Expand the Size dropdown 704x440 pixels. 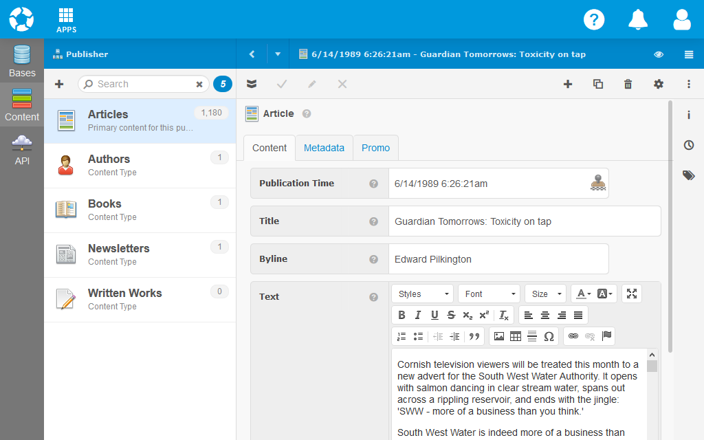click(545, 294)
